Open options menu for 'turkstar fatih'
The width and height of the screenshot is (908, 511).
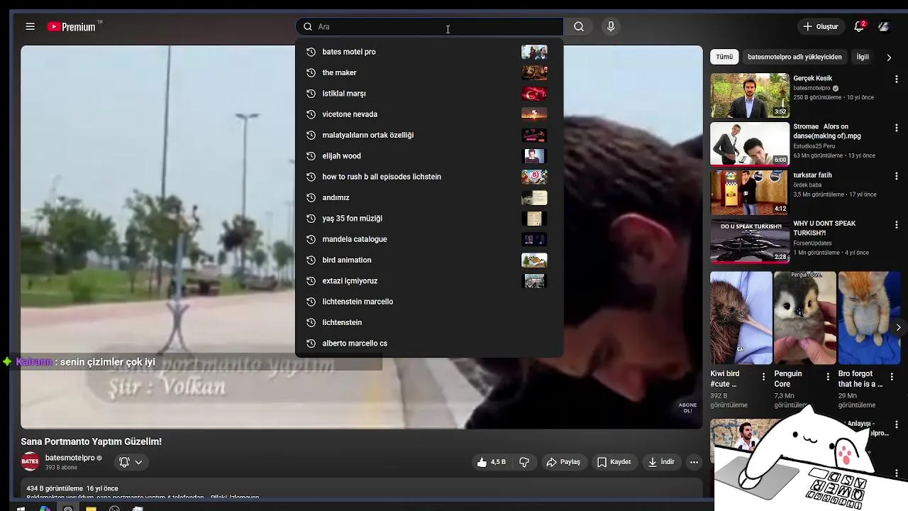897,176
